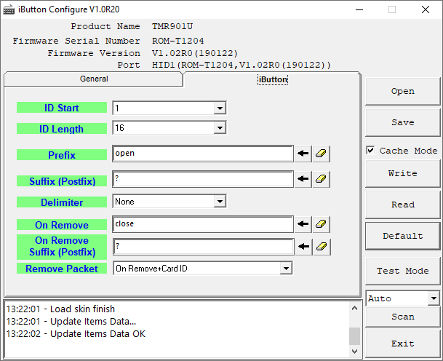Viewport: 443px width, 361px height.
Task: Switch to the General tab
Action: pos(93,79)
